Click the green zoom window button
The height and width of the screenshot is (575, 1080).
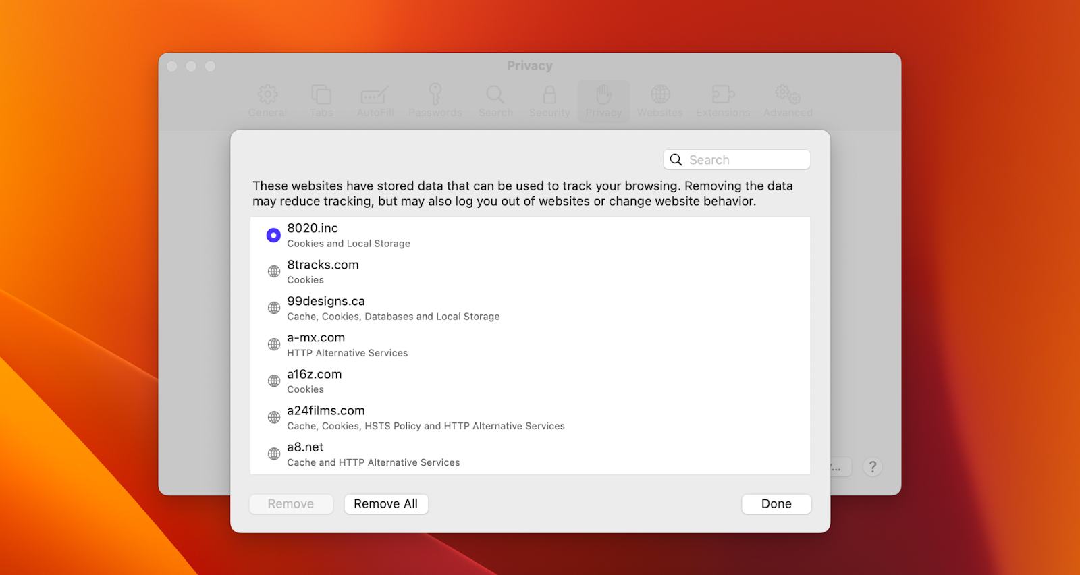tap(210, 66)
